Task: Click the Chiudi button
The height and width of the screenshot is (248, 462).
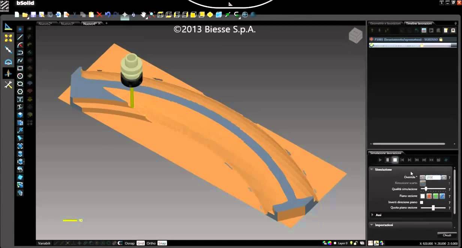Action: pos(447,235)
